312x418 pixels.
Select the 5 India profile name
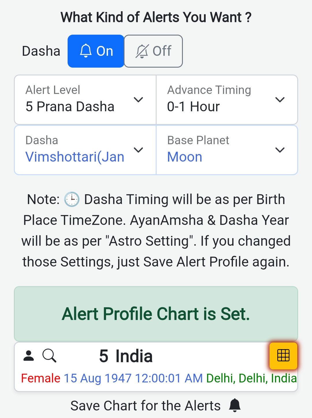click(x=126, y=356)
